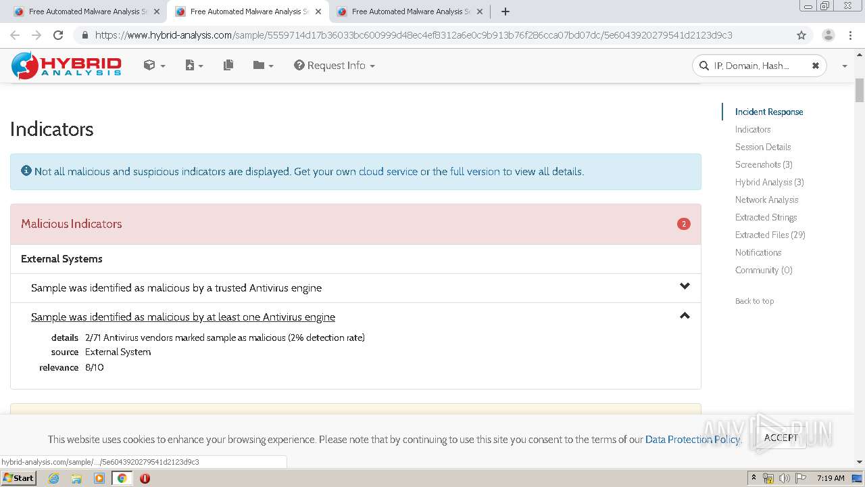The height and width of the screenshot is (487, 865).
Task: Clear the search box with the X icon
Action: [x=816, y=66]
